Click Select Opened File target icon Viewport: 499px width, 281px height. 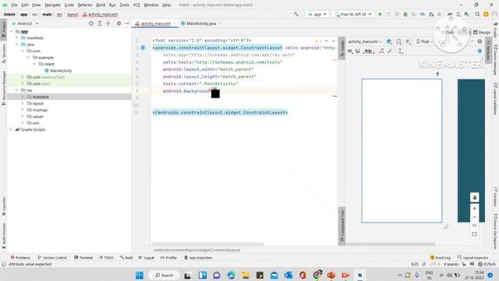coord(91,23)
